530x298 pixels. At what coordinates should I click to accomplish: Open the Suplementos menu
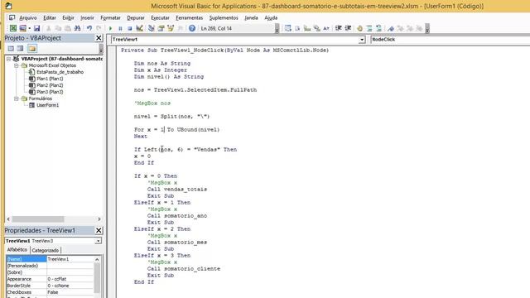pyautogui.click(x=224, y=17)
